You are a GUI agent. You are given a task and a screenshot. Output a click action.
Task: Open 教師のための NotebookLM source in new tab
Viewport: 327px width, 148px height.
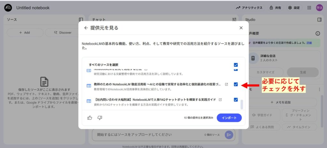pyautogui.click(x=226, y=84)
